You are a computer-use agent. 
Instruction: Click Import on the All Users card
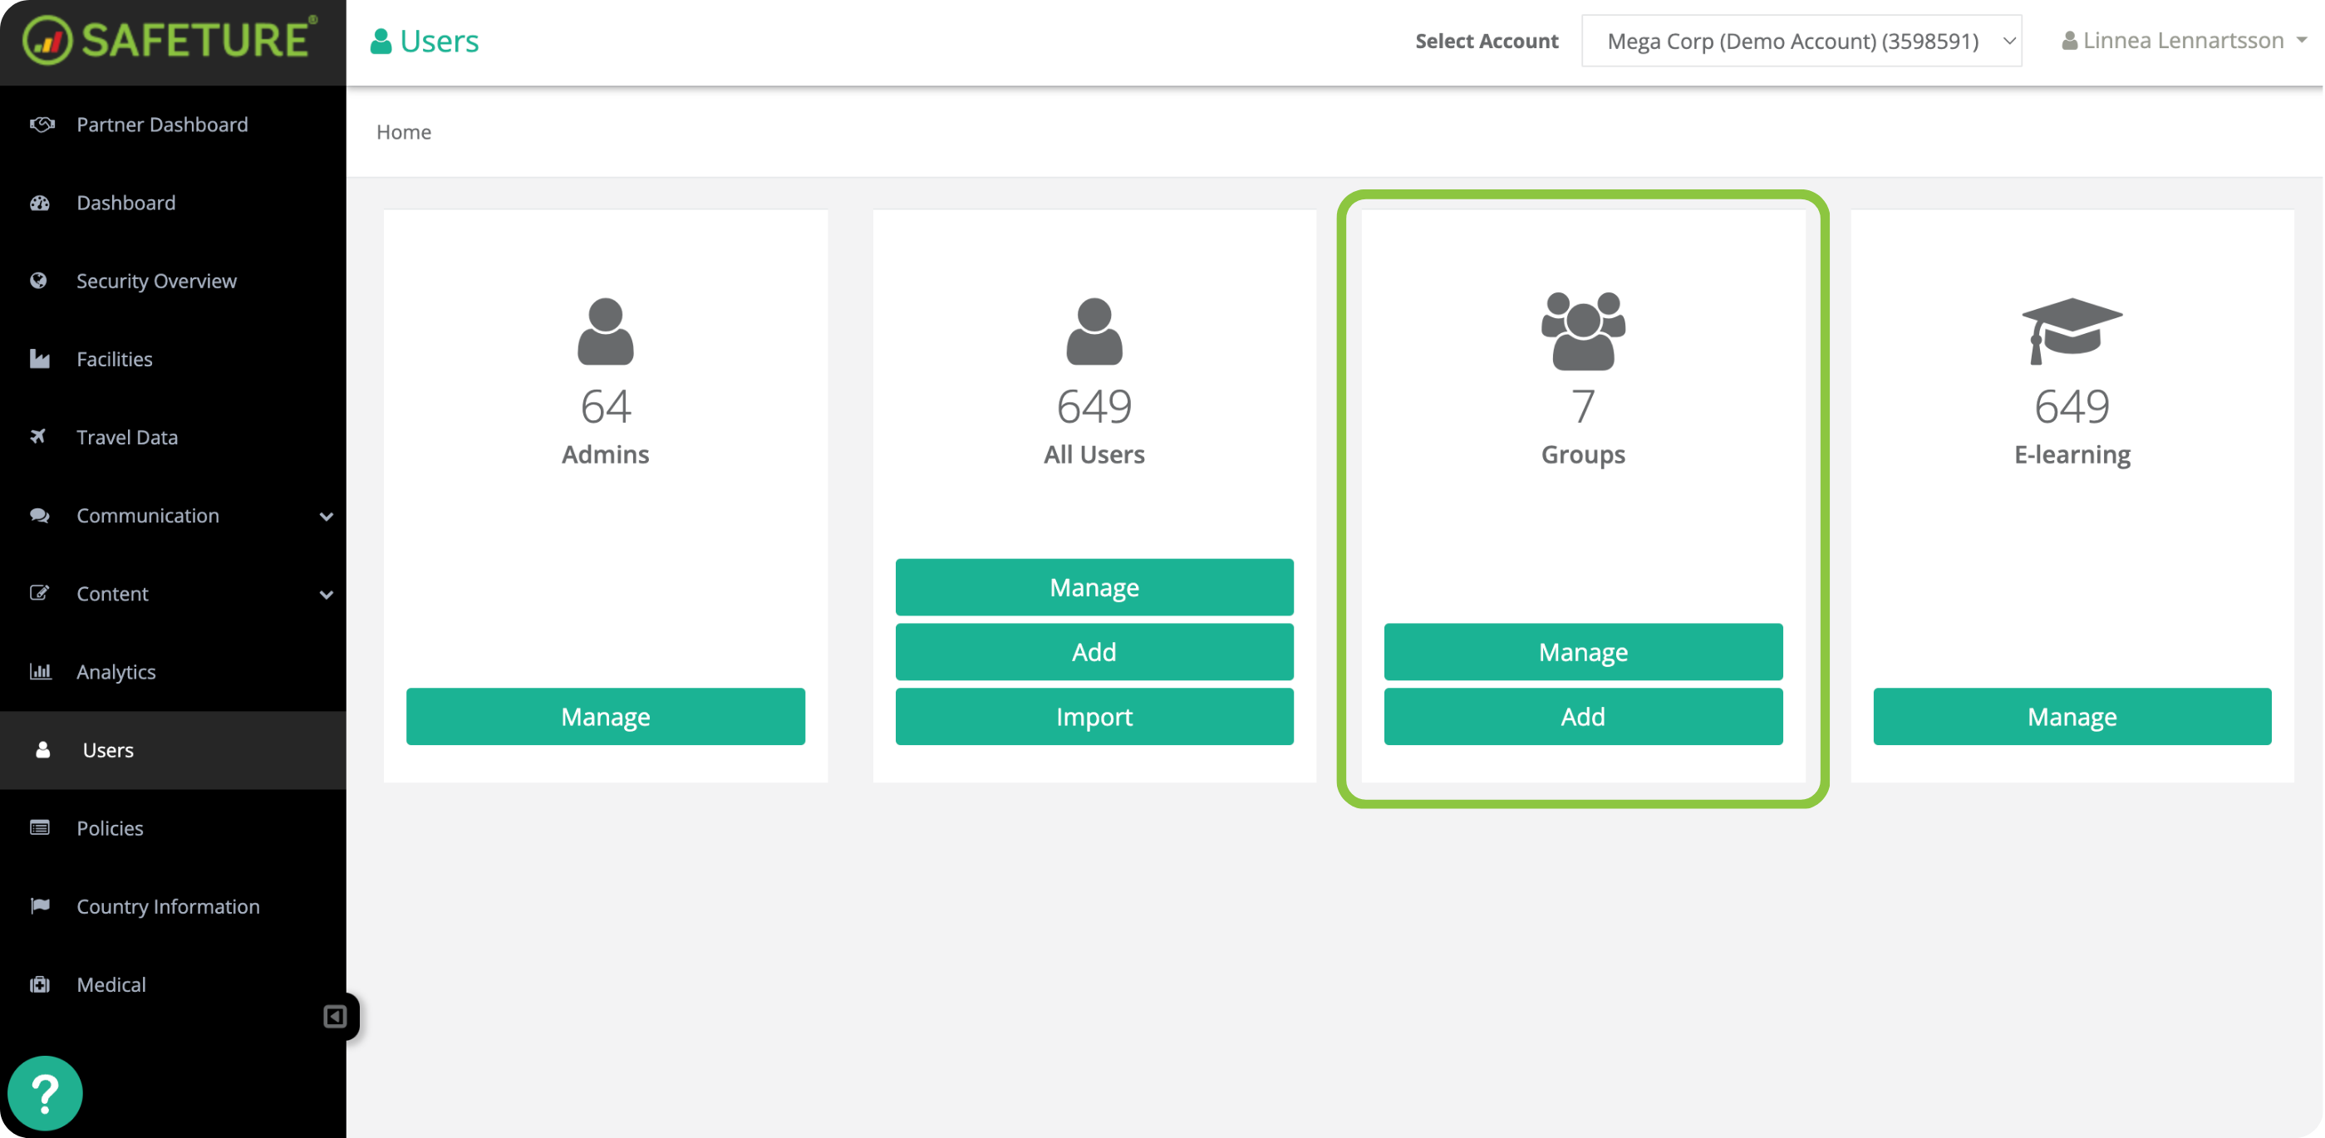[x=1094, y=717]
